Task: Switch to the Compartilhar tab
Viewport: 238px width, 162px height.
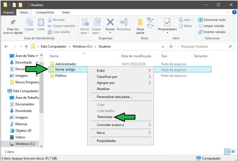Action: pos(45,12)
